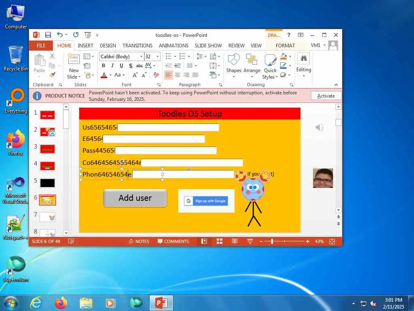Start slide show from the quick access toolbar

(x=88, y=35)
